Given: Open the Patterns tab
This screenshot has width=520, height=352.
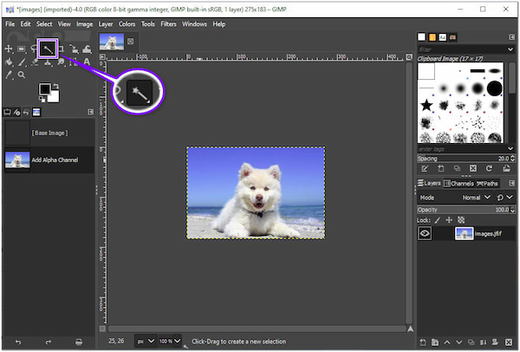Looking at the screenshot, I should 432,37.
